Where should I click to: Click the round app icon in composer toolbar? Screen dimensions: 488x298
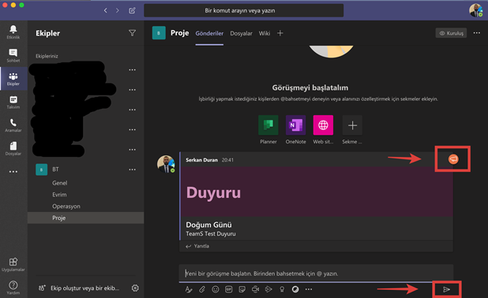coord(295,289)
